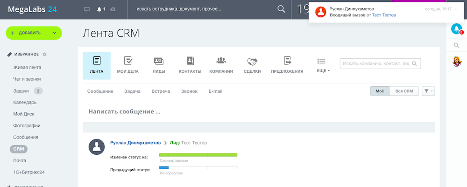Switch feed filter to Вся CRM

[x=404, y=91]
